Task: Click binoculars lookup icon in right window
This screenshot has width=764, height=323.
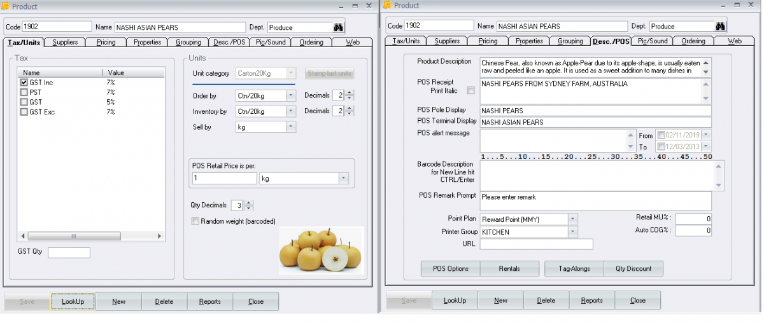Action: coord(720,26)
